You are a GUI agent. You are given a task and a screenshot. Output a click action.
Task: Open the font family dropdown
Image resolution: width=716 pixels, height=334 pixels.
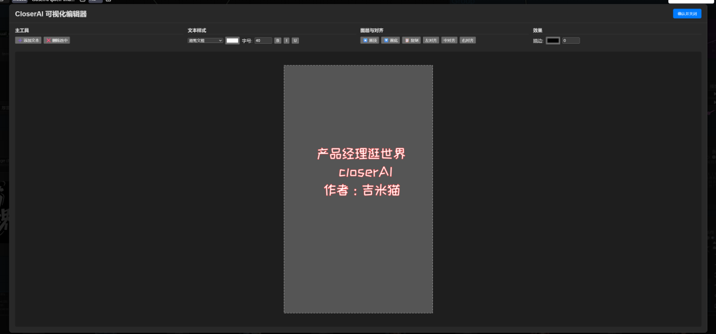pyautogui.click(x=206, y=40)
